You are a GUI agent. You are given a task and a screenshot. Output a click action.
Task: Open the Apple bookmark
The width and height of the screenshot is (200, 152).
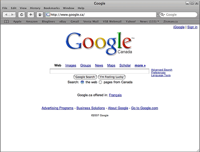point(17,21)
